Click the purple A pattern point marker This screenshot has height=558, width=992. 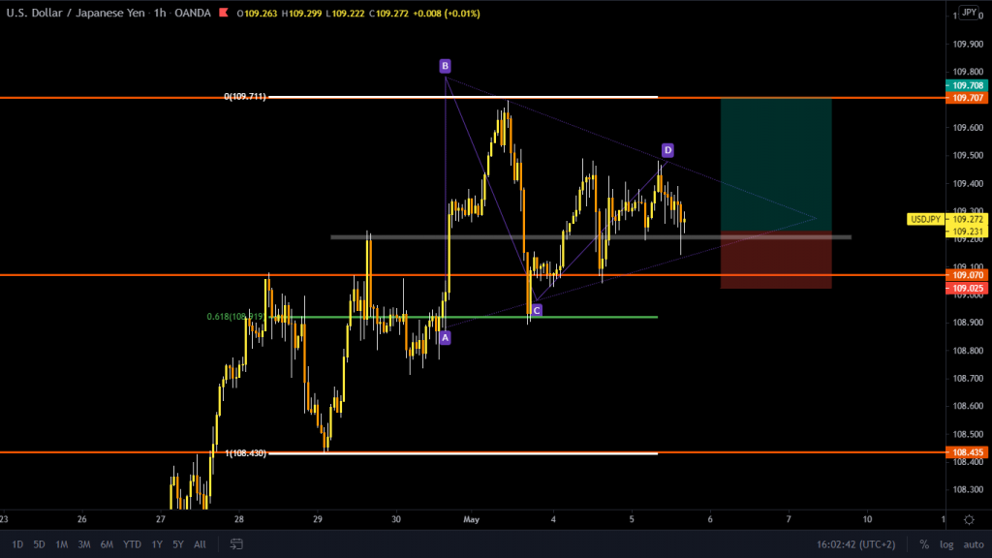pos(445,337)
